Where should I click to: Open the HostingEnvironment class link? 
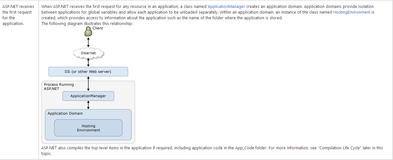tap(352, 12)
